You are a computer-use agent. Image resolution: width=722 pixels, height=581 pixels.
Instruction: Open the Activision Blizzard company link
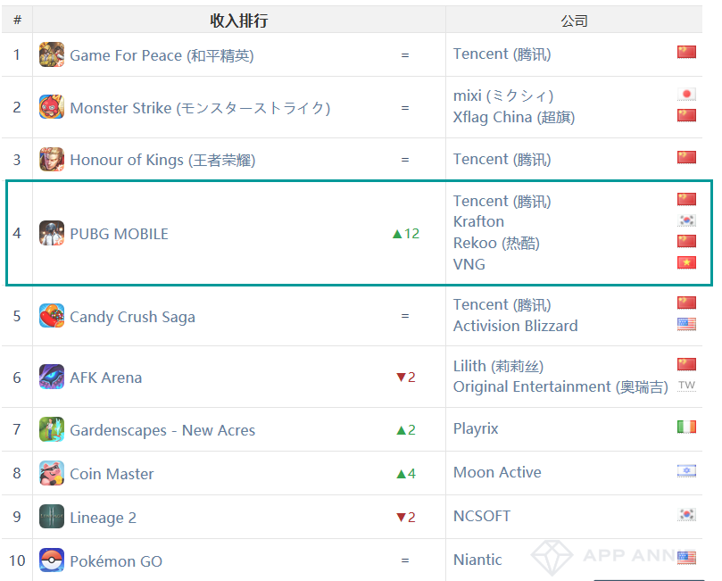pos(515,326)
